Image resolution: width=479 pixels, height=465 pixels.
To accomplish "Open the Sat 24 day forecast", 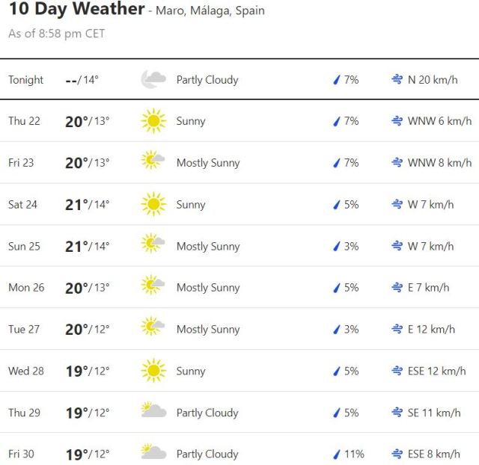I will coord(22,204).
